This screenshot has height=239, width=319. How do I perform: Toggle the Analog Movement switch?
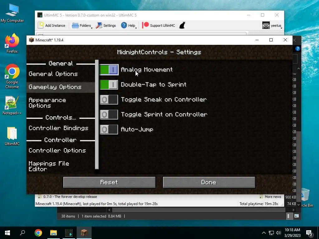tap(109, 70)
